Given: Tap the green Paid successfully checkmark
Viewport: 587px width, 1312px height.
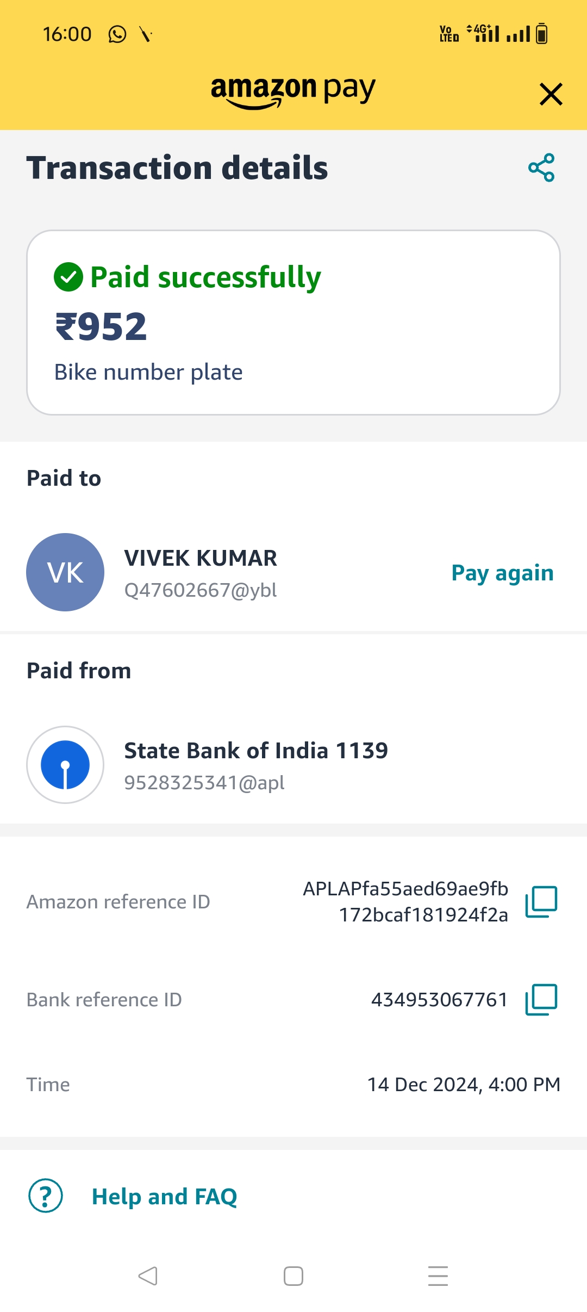Looking at the screenshot, I should click(x=68, y=277).
